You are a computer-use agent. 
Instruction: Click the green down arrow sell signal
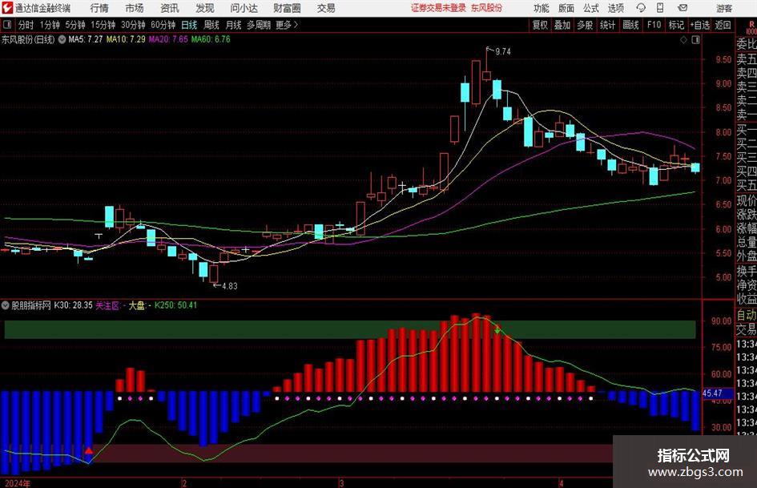coord(497,330)
